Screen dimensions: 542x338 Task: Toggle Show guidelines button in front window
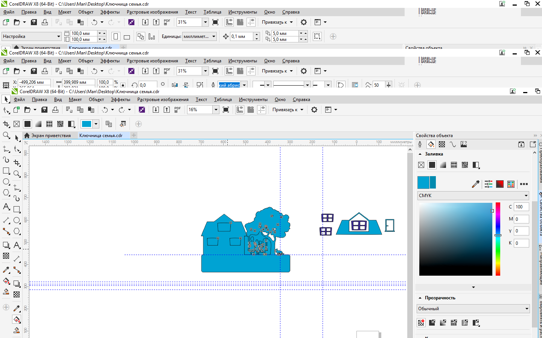[x=262, y=110]
